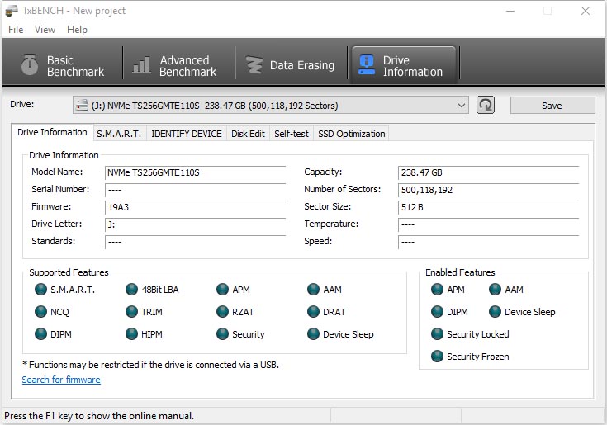The height and width of the screenshot is (425, 607).
Task: Click the blue drive icon on the toolbar
Action: [x=367, y=64]
